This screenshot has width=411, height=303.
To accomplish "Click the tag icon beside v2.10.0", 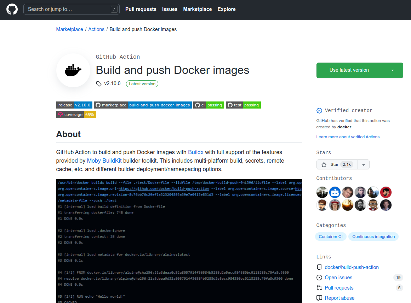I will [99, 84].
